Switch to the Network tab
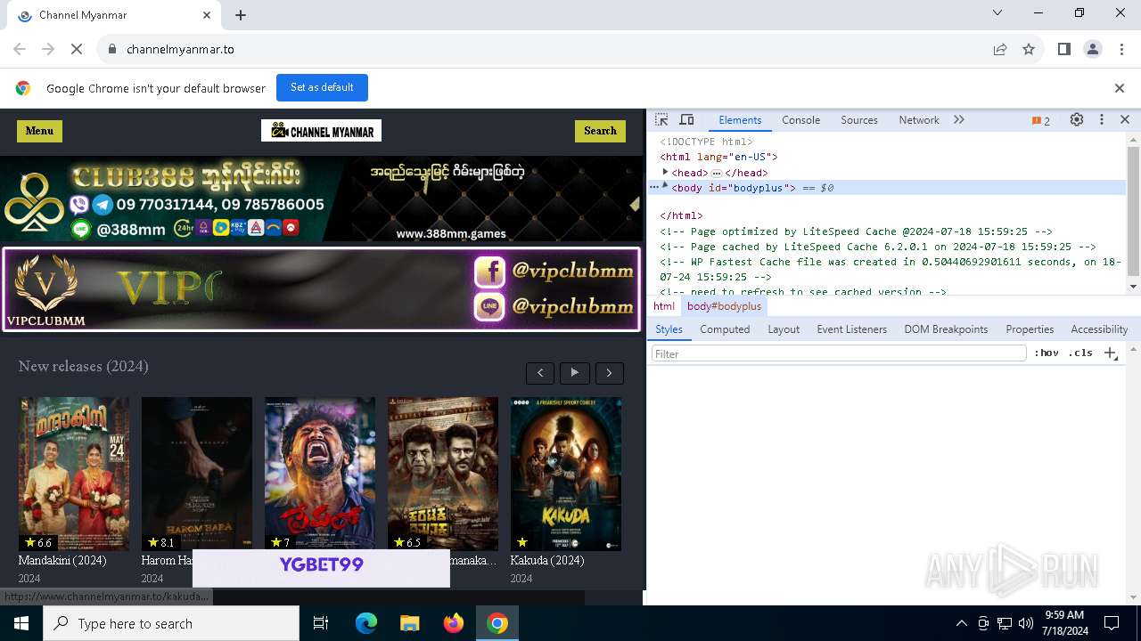This screenshot has height=641, width=1141. click(919, 120)
